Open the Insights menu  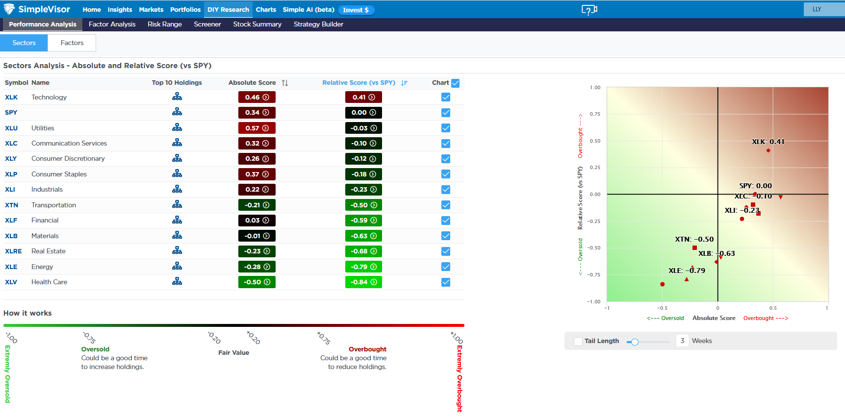click(x=120, y=9)
